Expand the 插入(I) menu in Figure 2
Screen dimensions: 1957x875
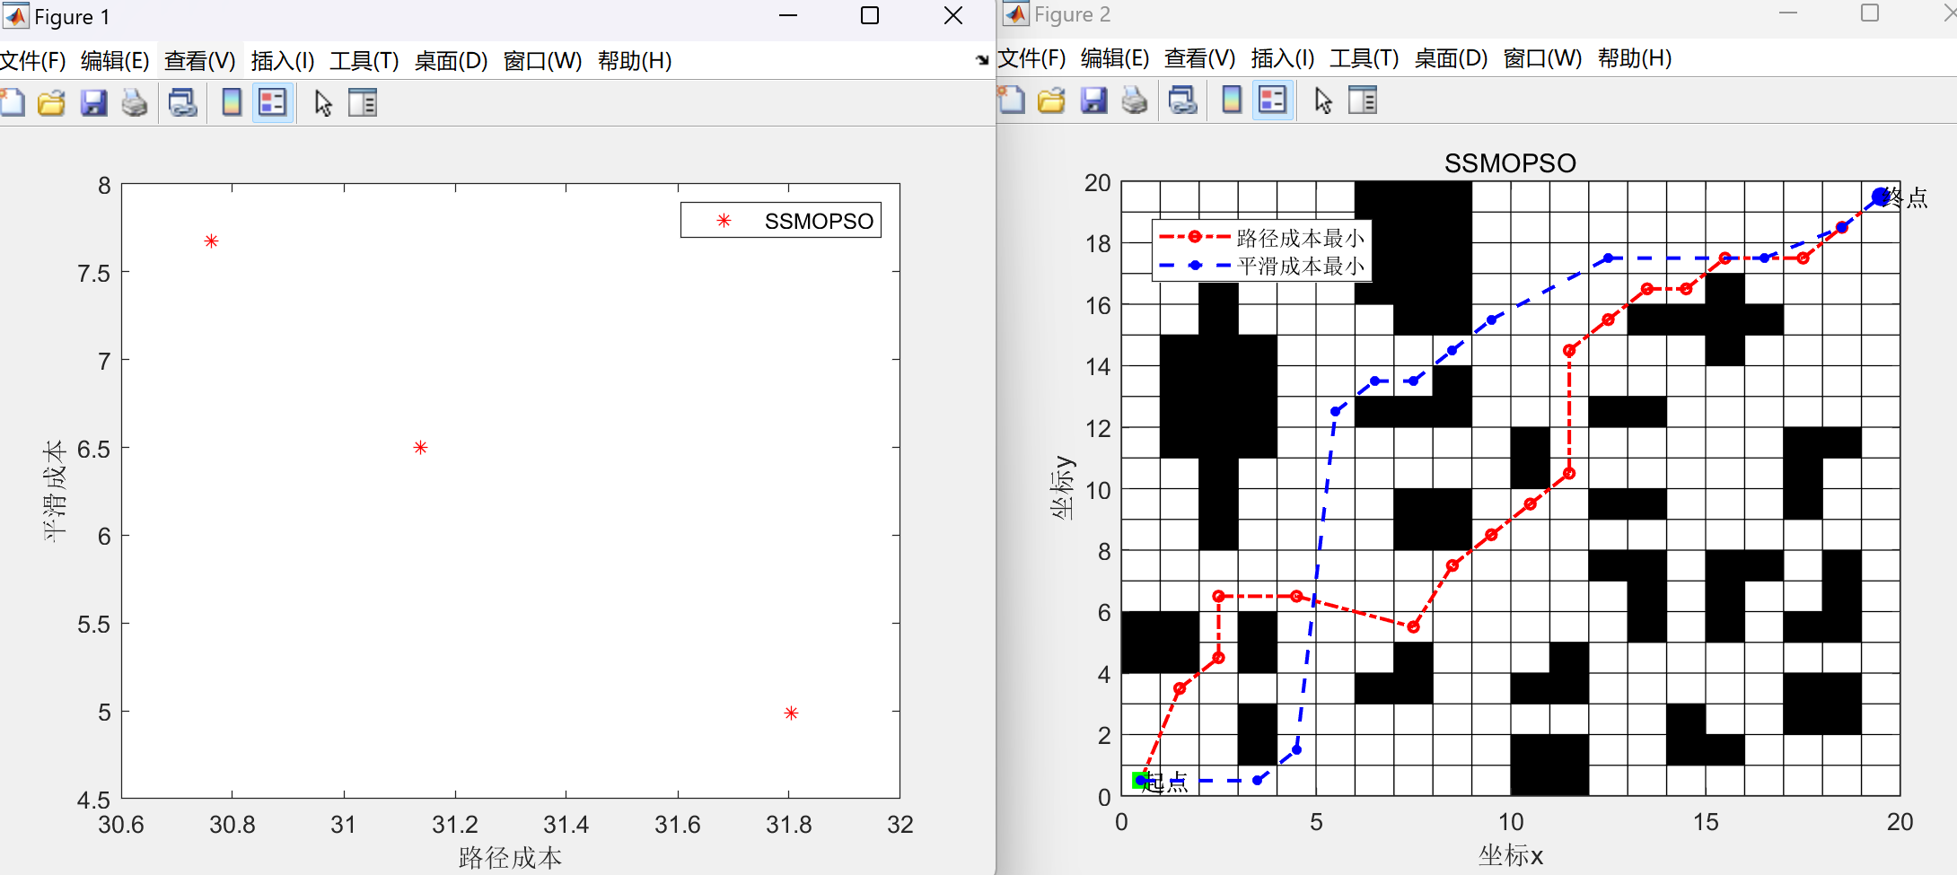tap(1282, 58)
